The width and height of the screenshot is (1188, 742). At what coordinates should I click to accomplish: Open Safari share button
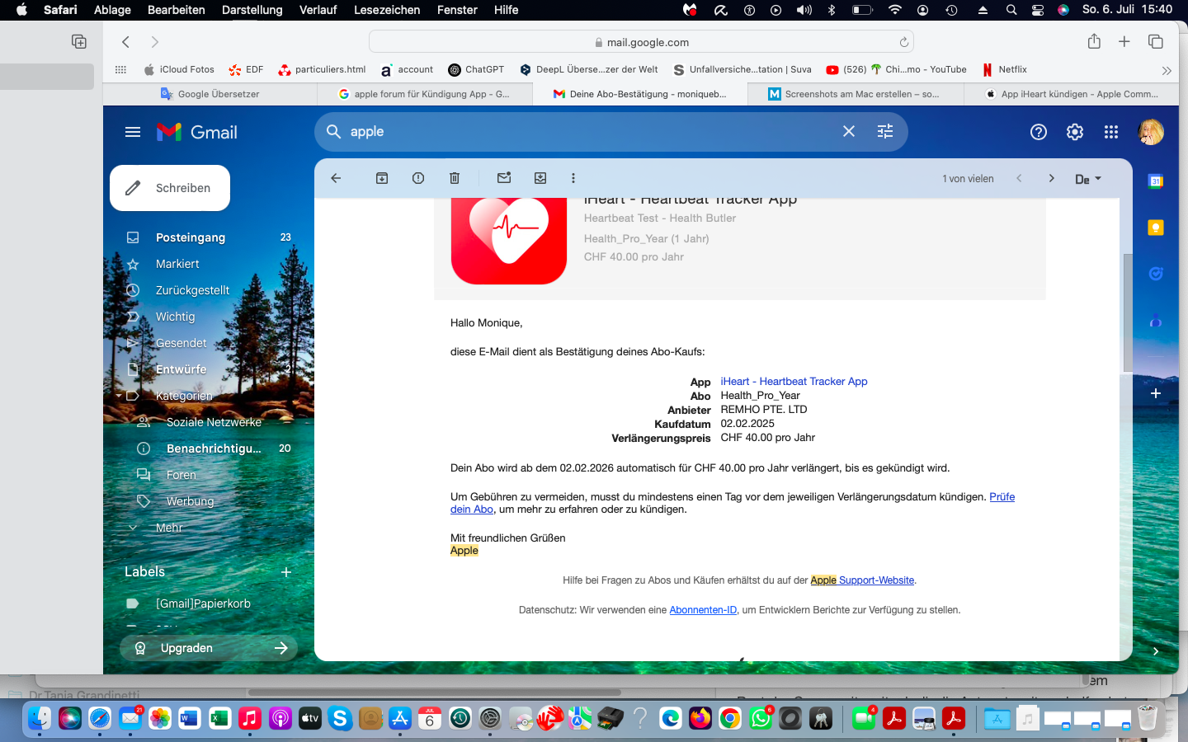(x=1094, y=41)
